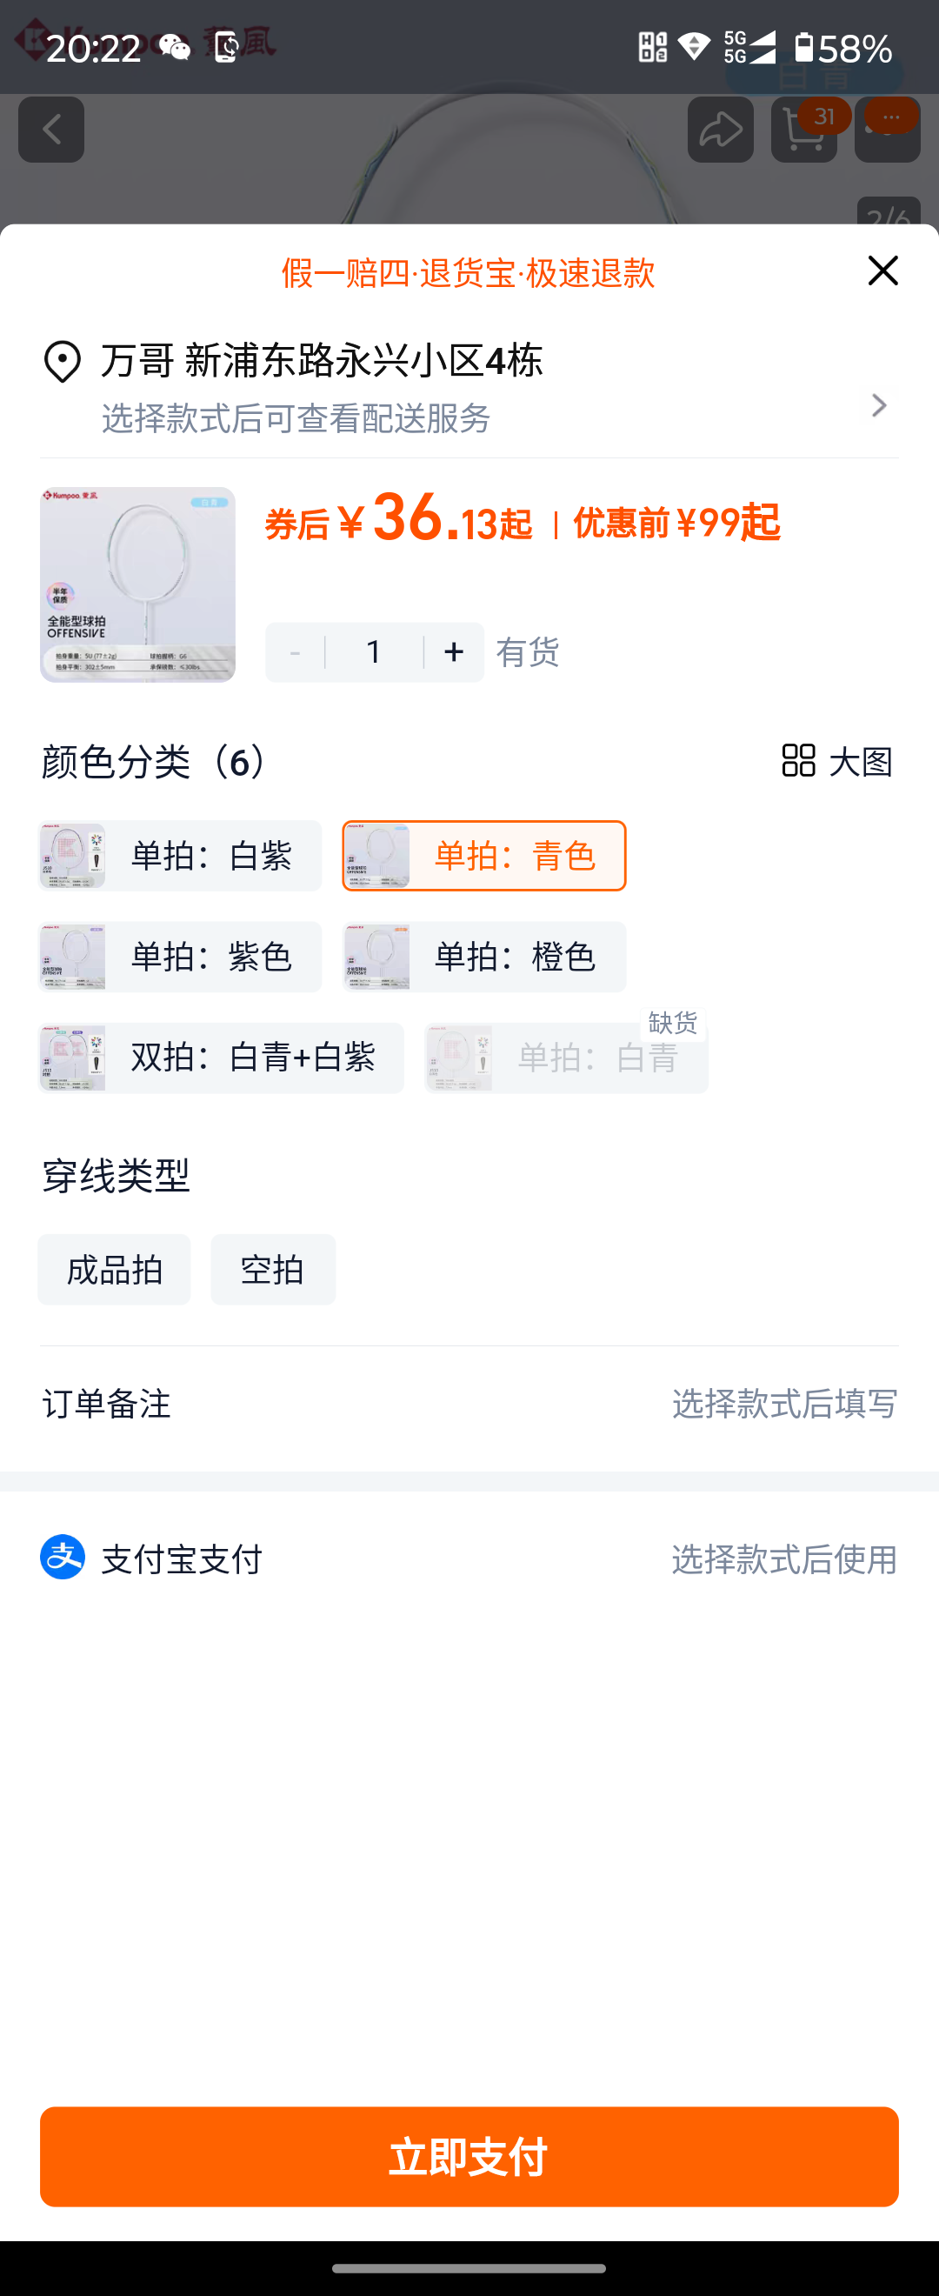Viewport: 939px width, 2296px height.
Task: Select color option 单拍：紫色
Action: [x=180, y=957]
